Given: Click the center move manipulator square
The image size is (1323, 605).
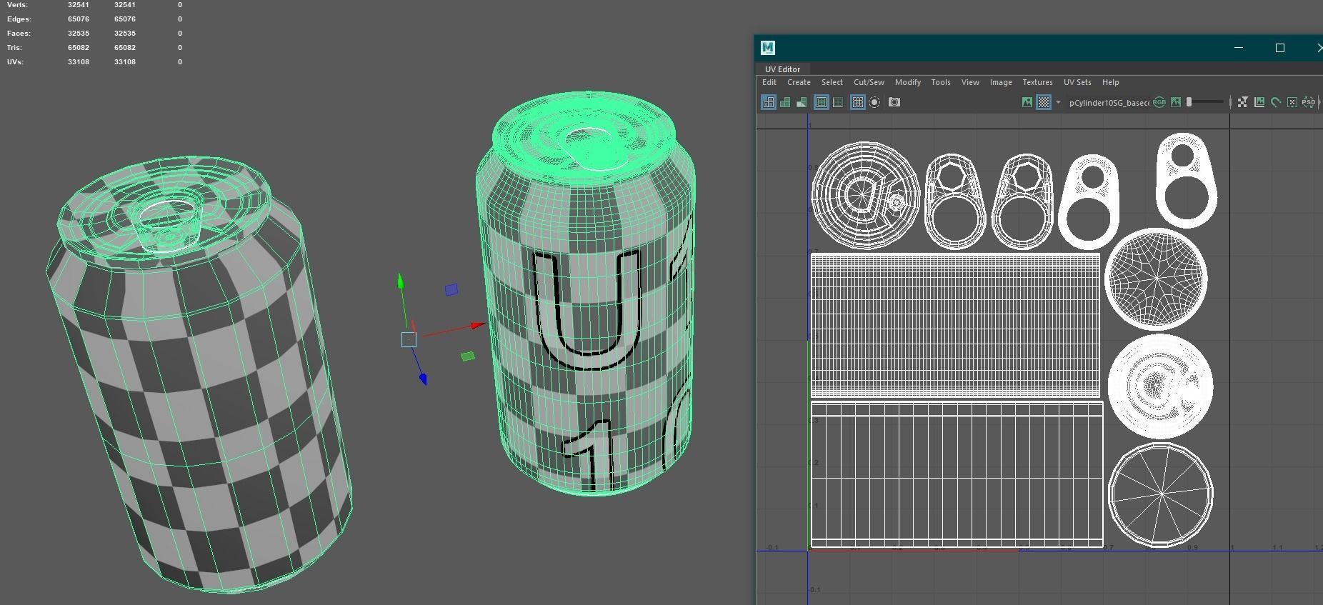Looking at the screenshot, I should pos(409,339).
